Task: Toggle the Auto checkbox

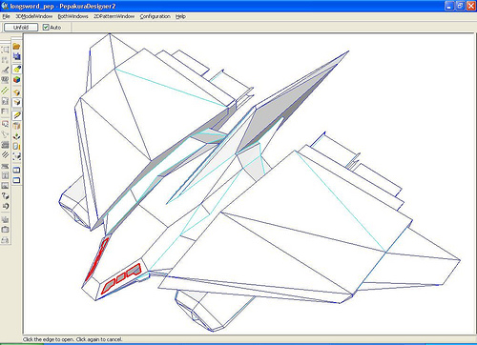Action: point(46,28)
